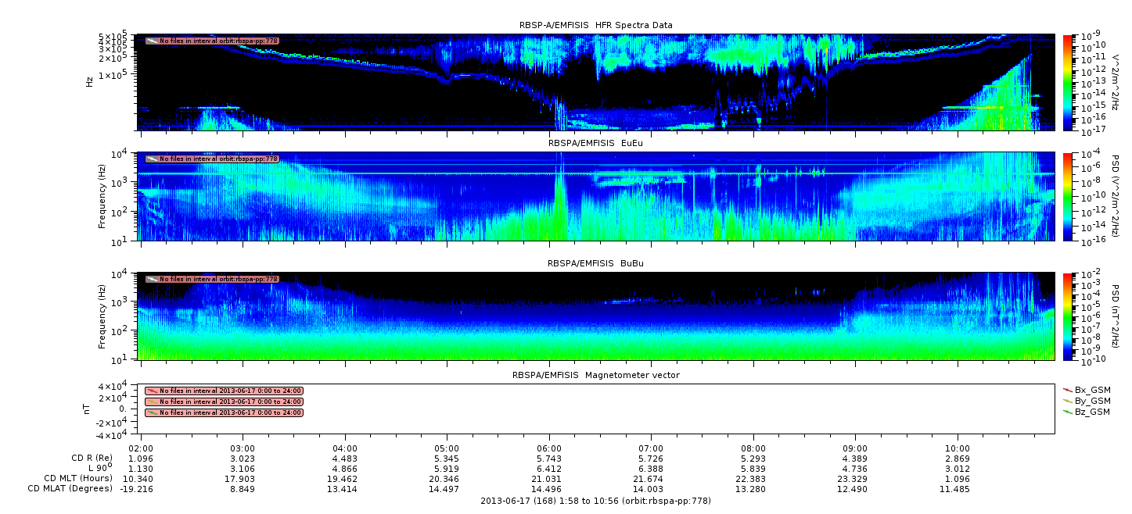Click the second magnetometer warning badge (yellow line icon)
This screenshot has width=1132, height=514.
coord(224,402)
